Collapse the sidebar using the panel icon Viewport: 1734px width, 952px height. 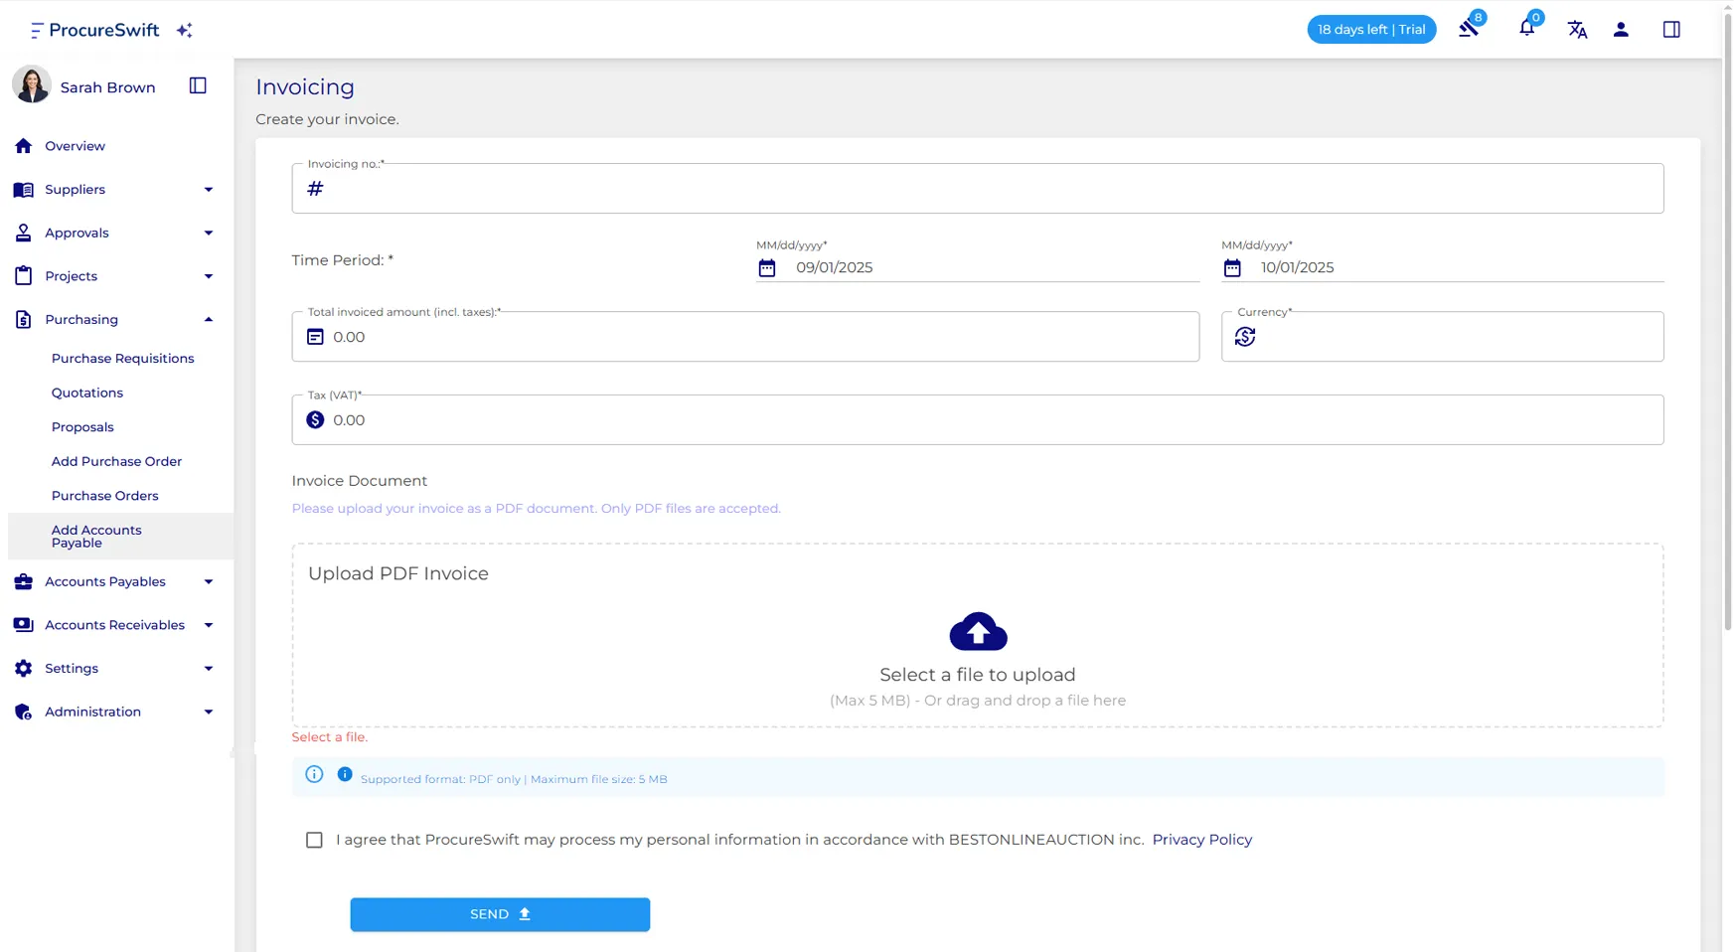197,85
